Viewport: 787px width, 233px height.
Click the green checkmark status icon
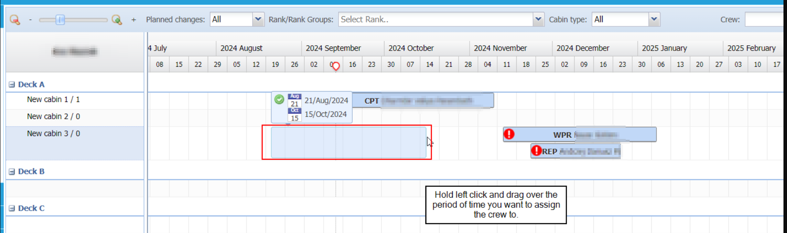279,99
